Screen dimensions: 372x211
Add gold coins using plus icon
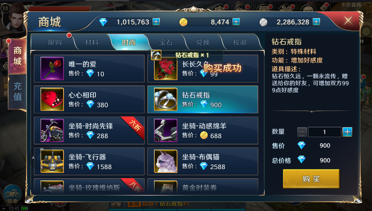click(236, 22)
